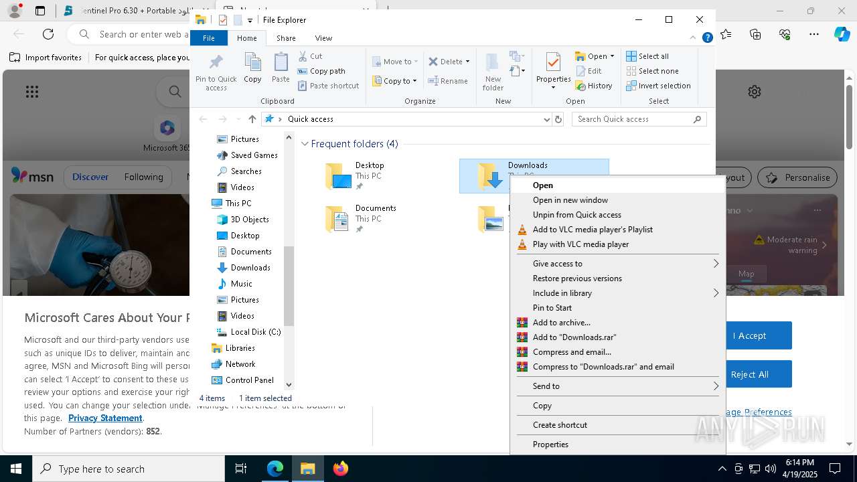Open Microsoft Edge from taskbar
This screenshot has width=857, height=482.
(x=275, y=469)
